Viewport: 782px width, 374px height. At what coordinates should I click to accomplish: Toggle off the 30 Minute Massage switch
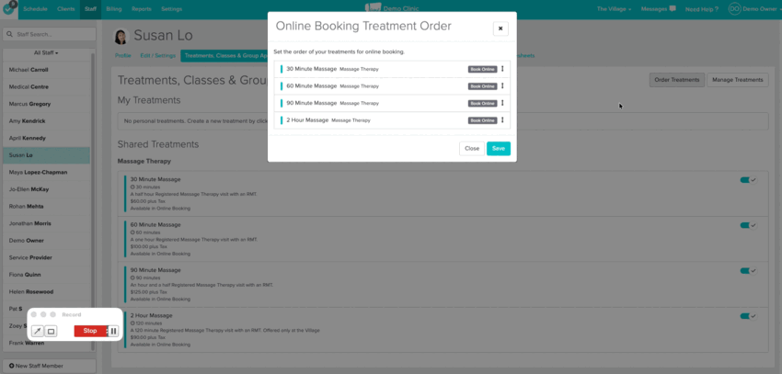coord(747,180)
